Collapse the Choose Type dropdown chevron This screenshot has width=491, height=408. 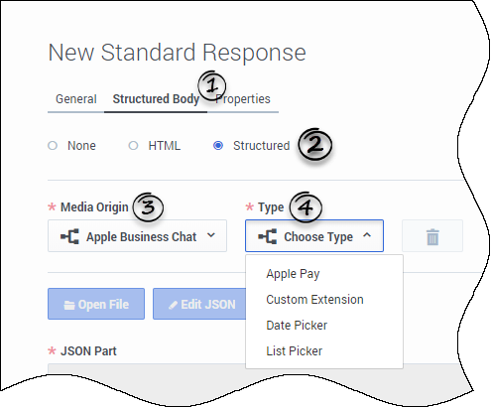pyautogui.click(x=367, y=235)
